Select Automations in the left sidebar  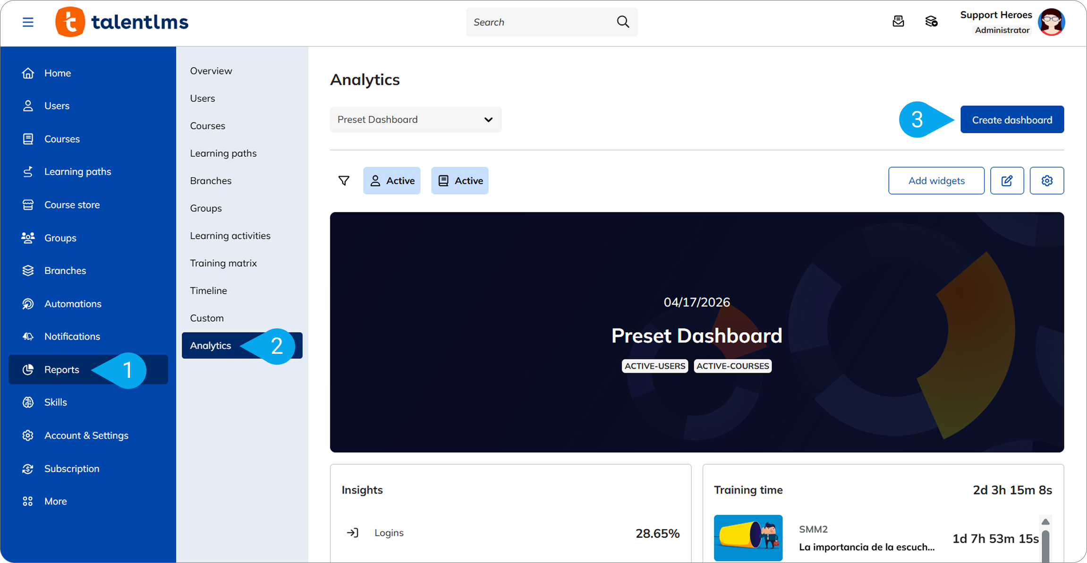tap(73, 304)
